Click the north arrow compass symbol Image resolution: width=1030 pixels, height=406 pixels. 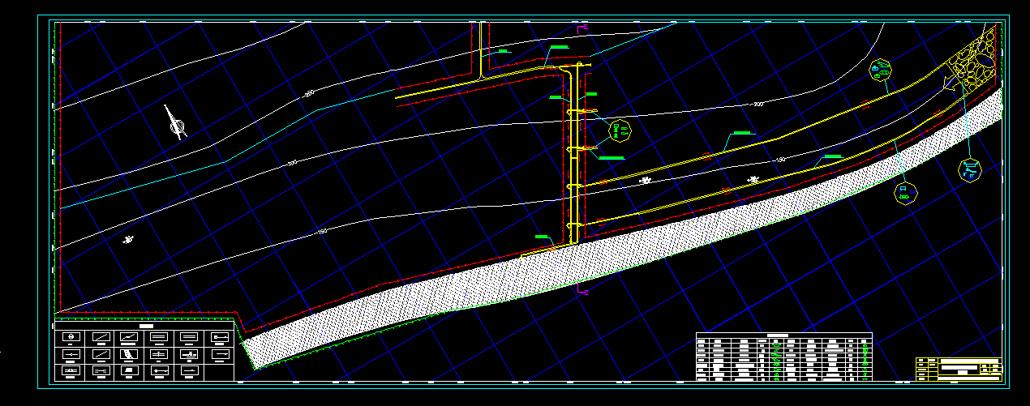click(175, 123)
